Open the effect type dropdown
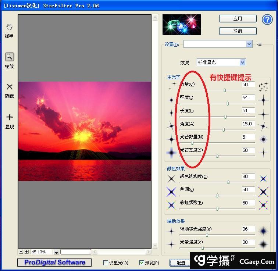The image size is (278, 271). tap(243, 63)
